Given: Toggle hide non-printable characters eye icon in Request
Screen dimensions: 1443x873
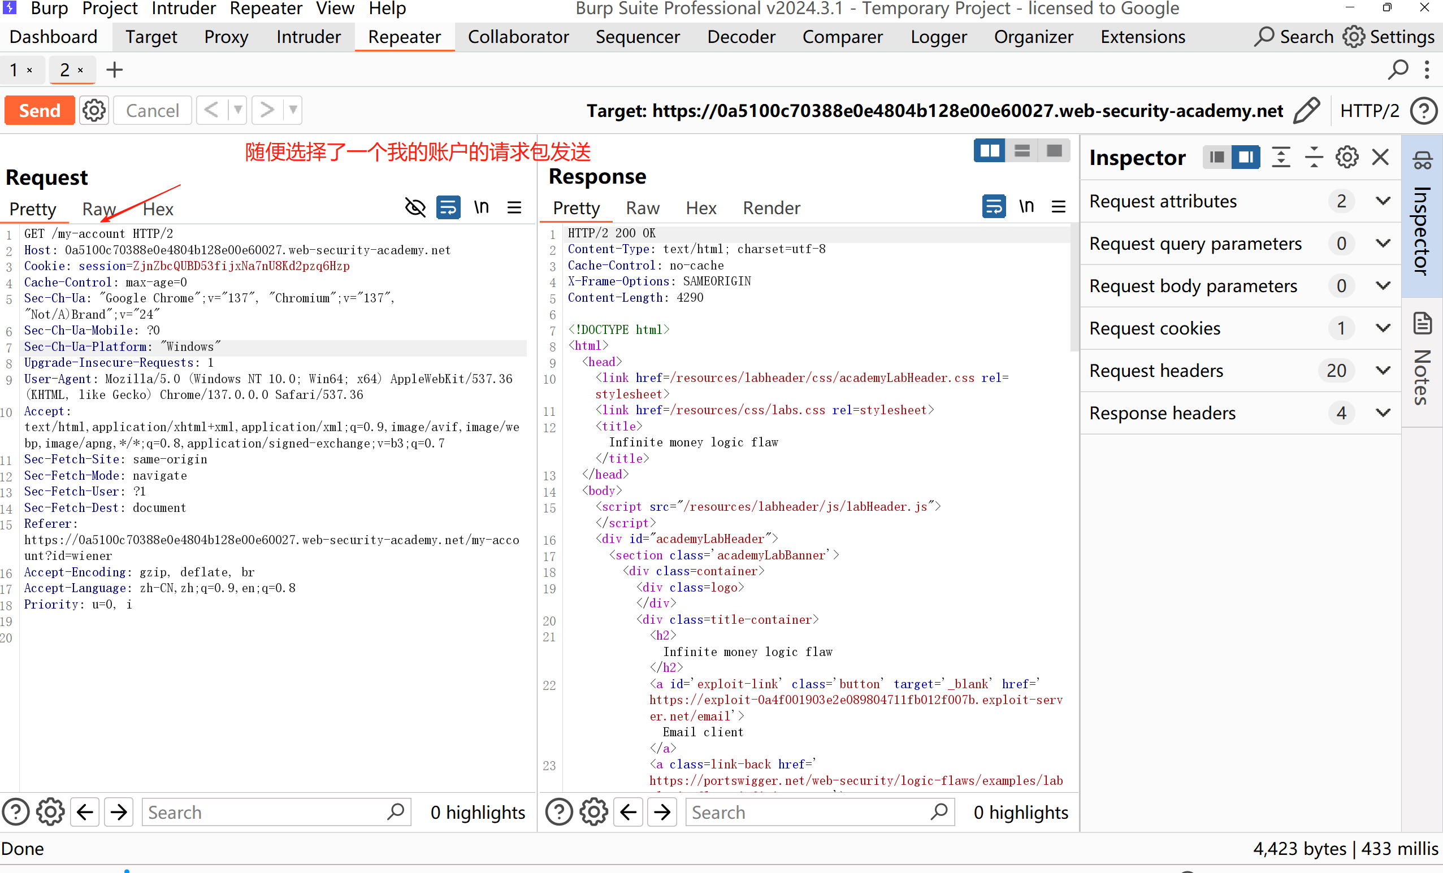Looking at the screenshot, I should (x=415, y=207).
